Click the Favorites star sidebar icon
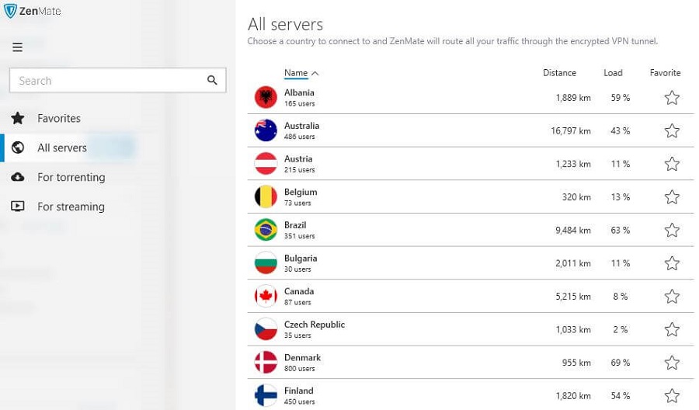This screenshot has height=410, width=699. coord(18,118)
